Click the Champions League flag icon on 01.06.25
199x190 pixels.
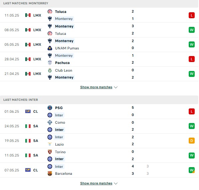pos(28,111)
